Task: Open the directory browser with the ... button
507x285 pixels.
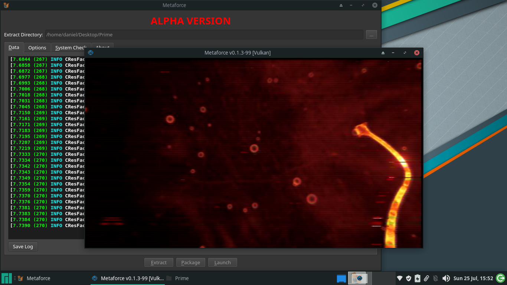Action: (x=371, y=35)
